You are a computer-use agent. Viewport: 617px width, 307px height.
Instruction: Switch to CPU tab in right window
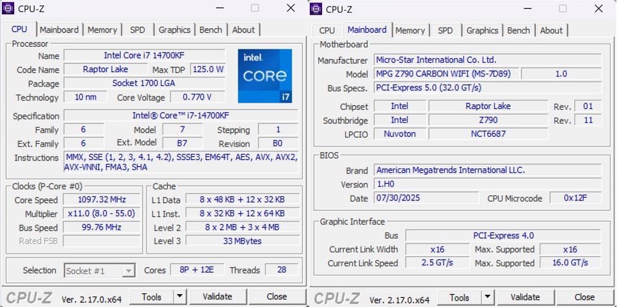(327, 31)
